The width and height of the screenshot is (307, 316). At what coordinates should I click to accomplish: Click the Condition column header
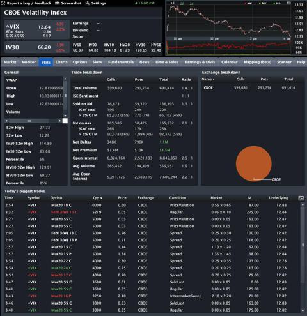tap(178, 198)
